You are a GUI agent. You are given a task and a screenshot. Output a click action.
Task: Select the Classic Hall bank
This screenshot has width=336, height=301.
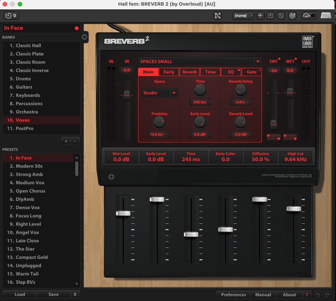(41, 46)
